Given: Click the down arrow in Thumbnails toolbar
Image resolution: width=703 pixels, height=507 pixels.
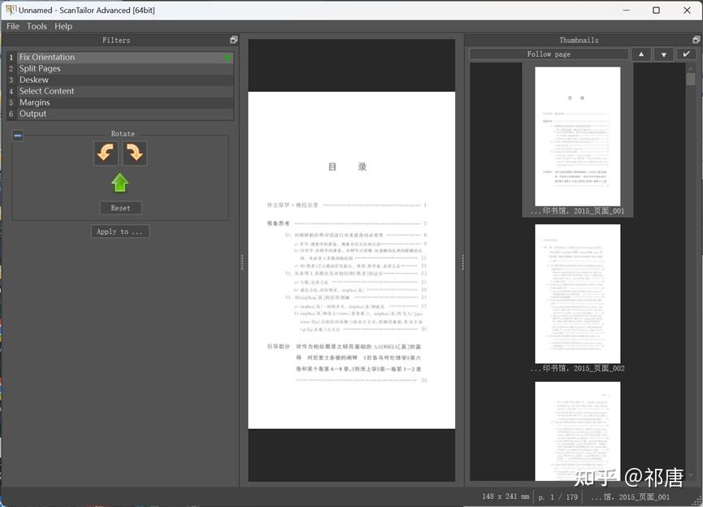Looking at the screenshot, I should pos(663,54).
